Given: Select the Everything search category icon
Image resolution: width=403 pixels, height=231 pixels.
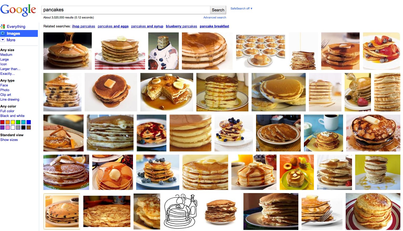Looking at the screenshot, I should [3, 26].
